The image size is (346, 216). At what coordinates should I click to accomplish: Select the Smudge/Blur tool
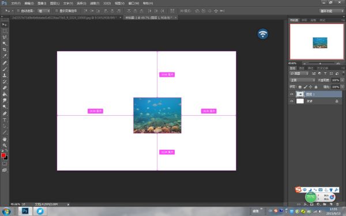(5, 100)
